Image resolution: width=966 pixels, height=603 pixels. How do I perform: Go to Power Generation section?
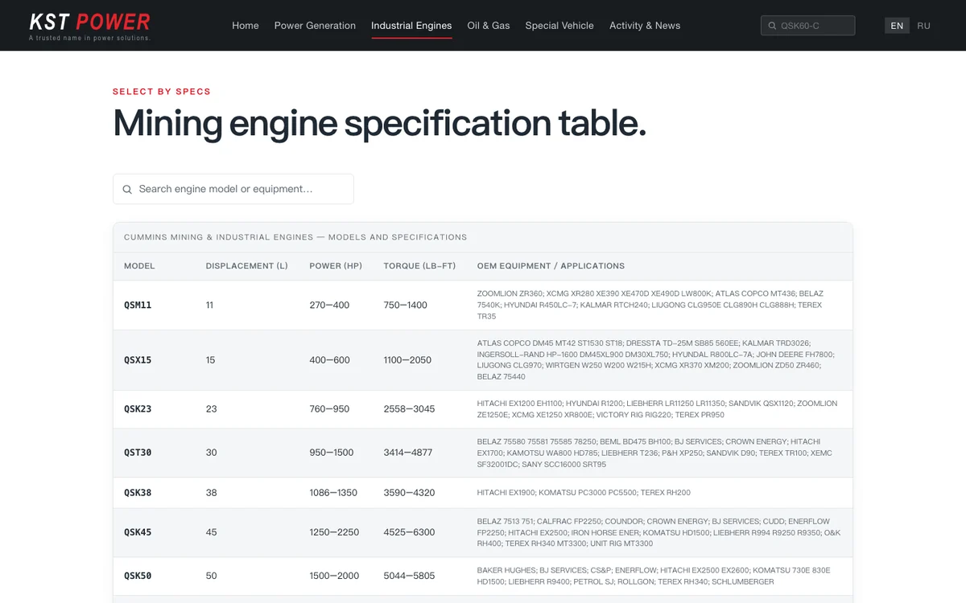tap(315, 26)
